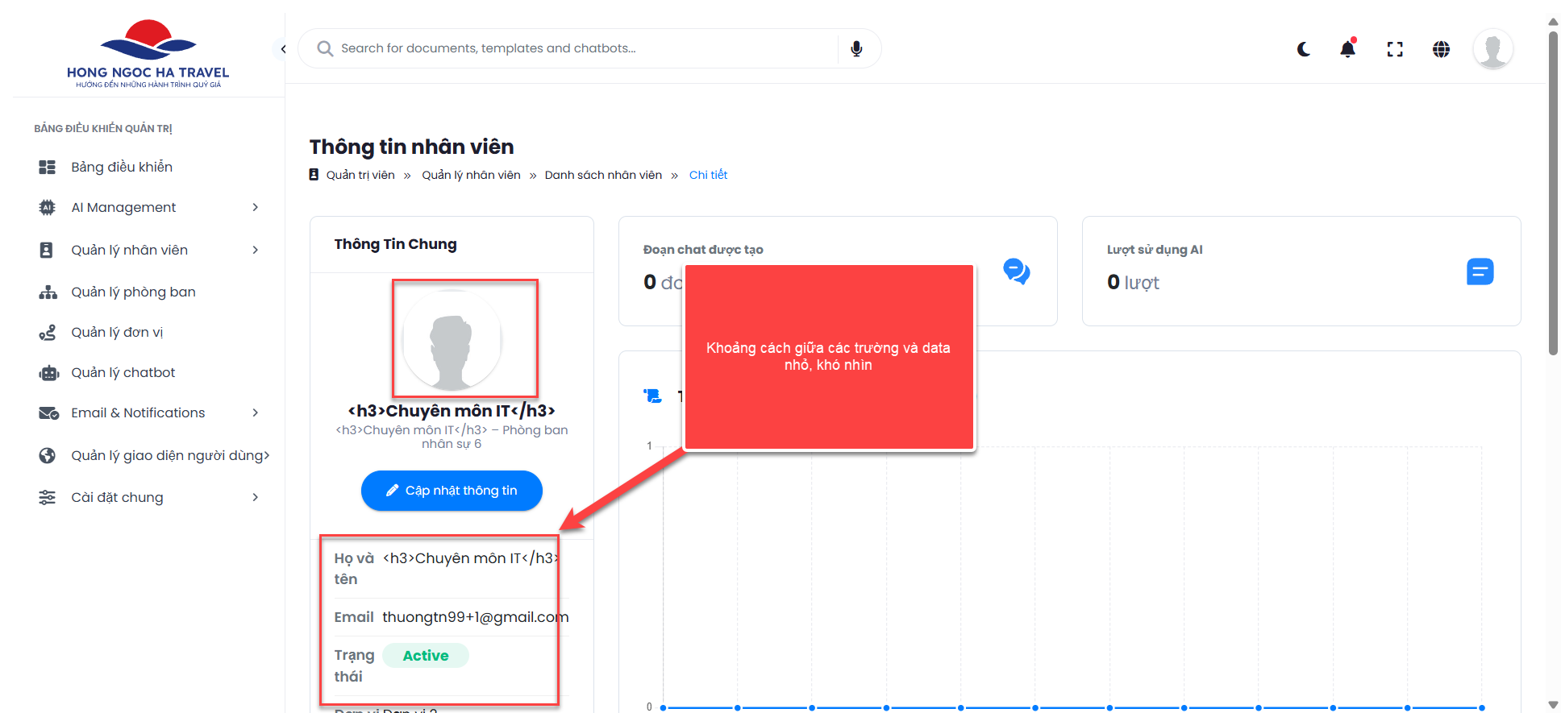This screenshot has width=1561, height=713.
Task: Expand the Quản lý nhân viên submenu
Action: [149, 250]
